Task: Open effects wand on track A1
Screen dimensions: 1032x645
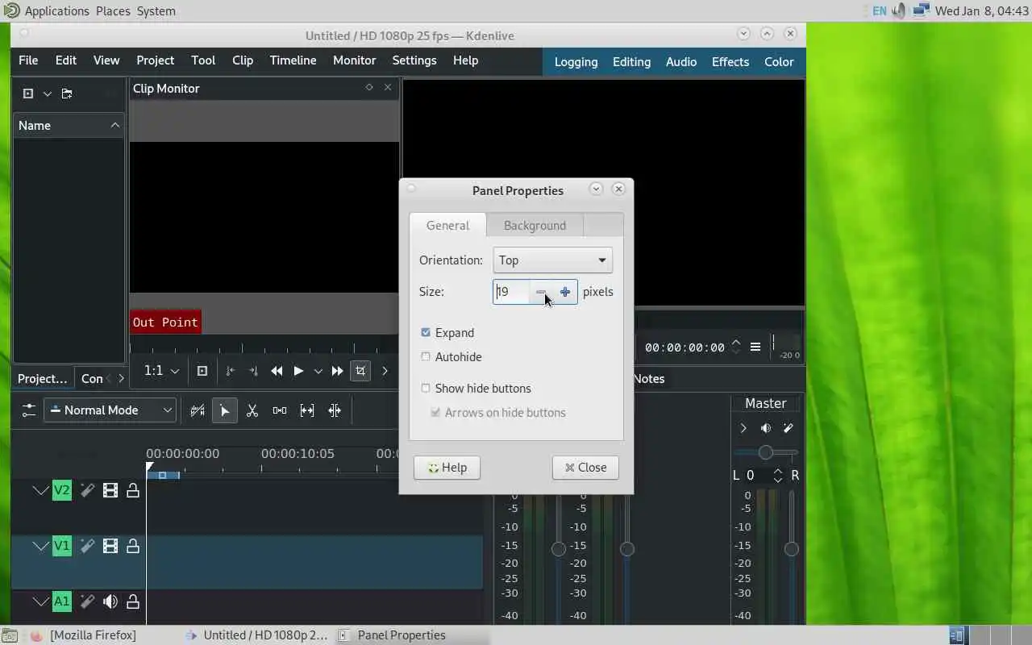Action: pos(87,601)
